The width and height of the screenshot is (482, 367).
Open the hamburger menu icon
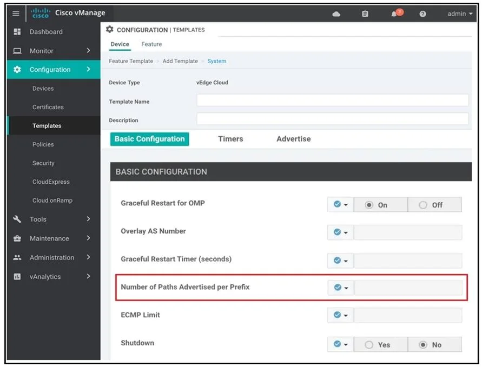(x=16, y=13)
